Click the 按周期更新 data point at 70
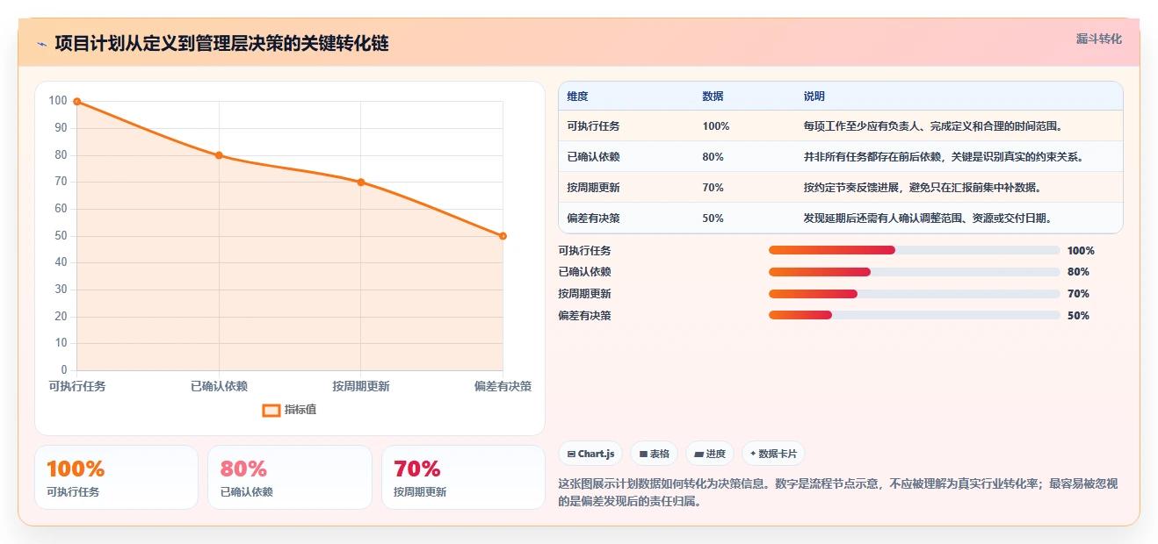1158x544 pixels. 361,183
